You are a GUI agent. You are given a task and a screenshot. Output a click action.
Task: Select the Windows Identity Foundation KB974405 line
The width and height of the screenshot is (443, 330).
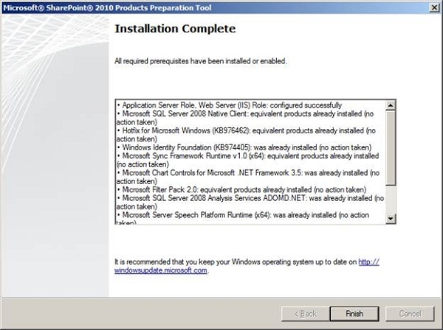pos(244,147)
